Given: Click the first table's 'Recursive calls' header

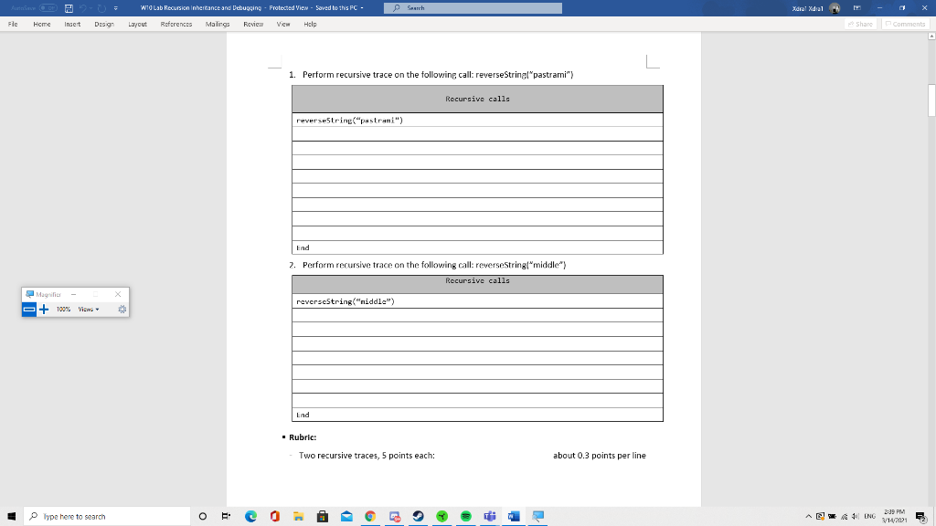Looking at the screenshot, I should click(x=477, y=99).
